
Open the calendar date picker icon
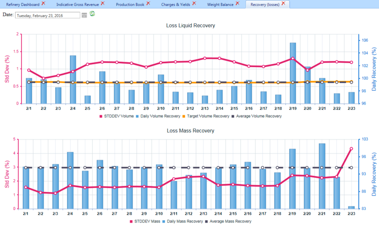tap(85, 15)
